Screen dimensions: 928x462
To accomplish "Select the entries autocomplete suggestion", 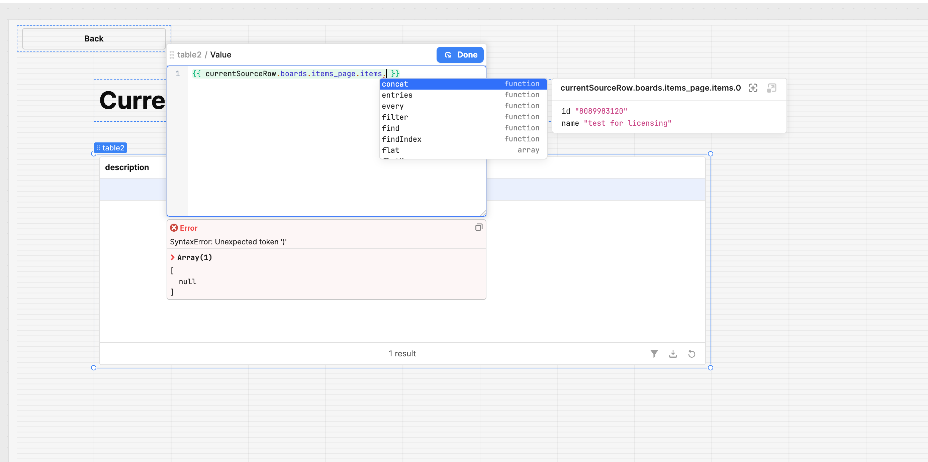I will [463, 95].
